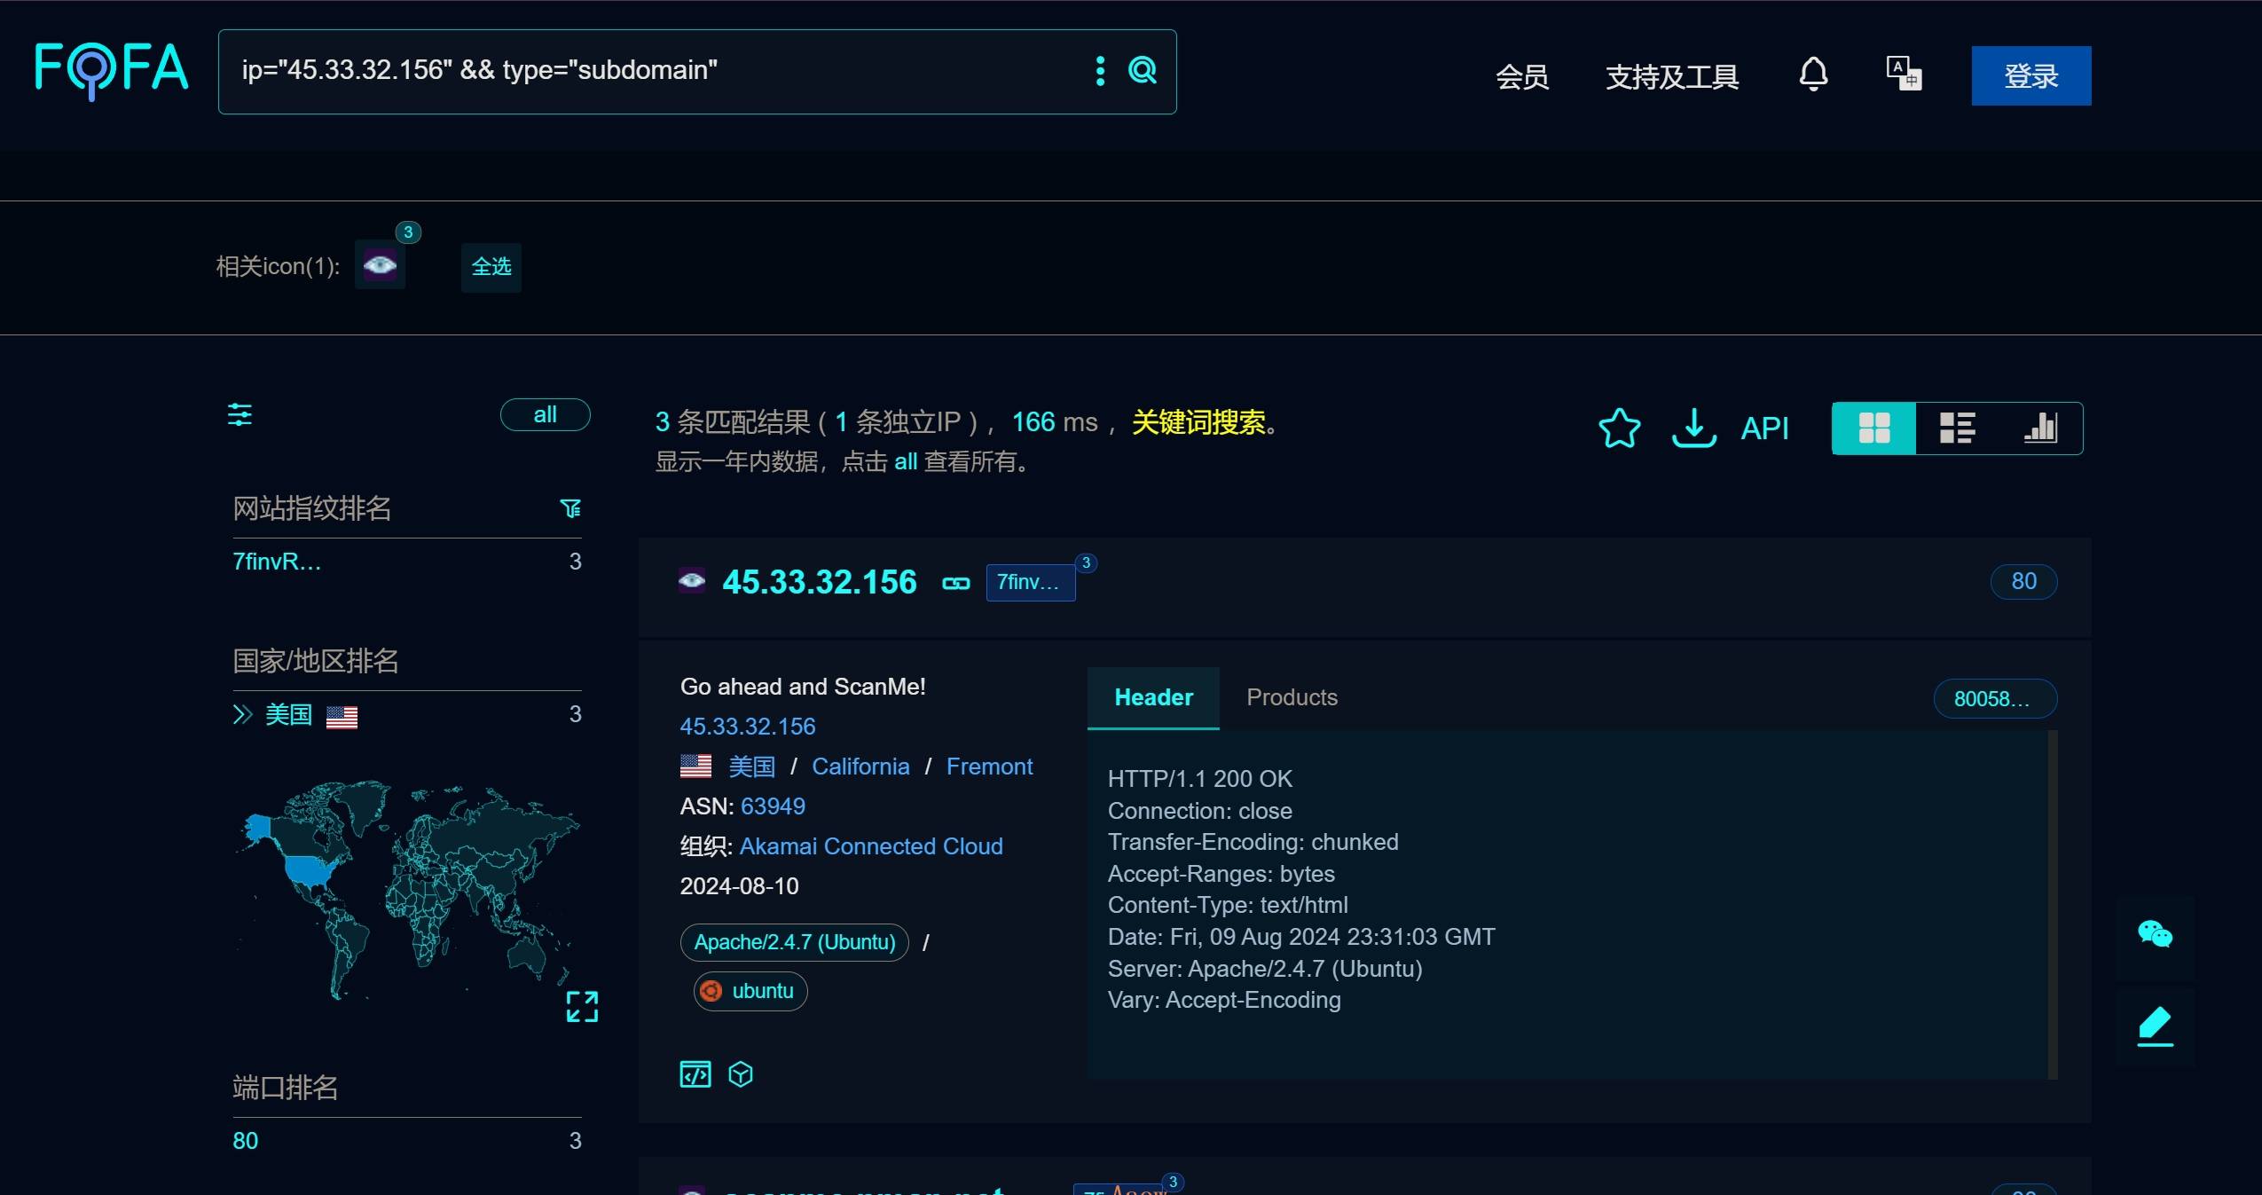2262x1195 pixels.
Task: Open the three-dot search options menu
Action: click(1100, 71)
